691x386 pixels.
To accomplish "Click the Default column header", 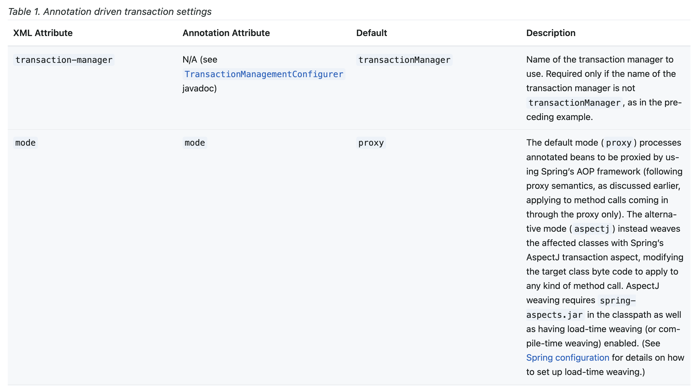I will 371,33.
